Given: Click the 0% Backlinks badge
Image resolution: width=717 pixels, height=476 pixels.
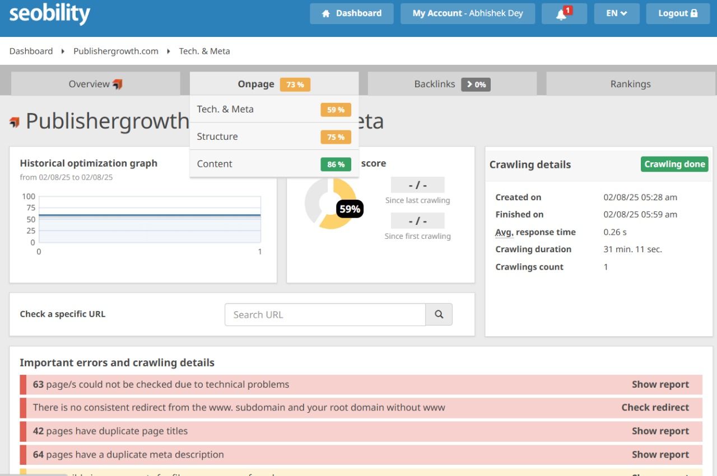Looking at the screenshot, I should coord(476,84).
